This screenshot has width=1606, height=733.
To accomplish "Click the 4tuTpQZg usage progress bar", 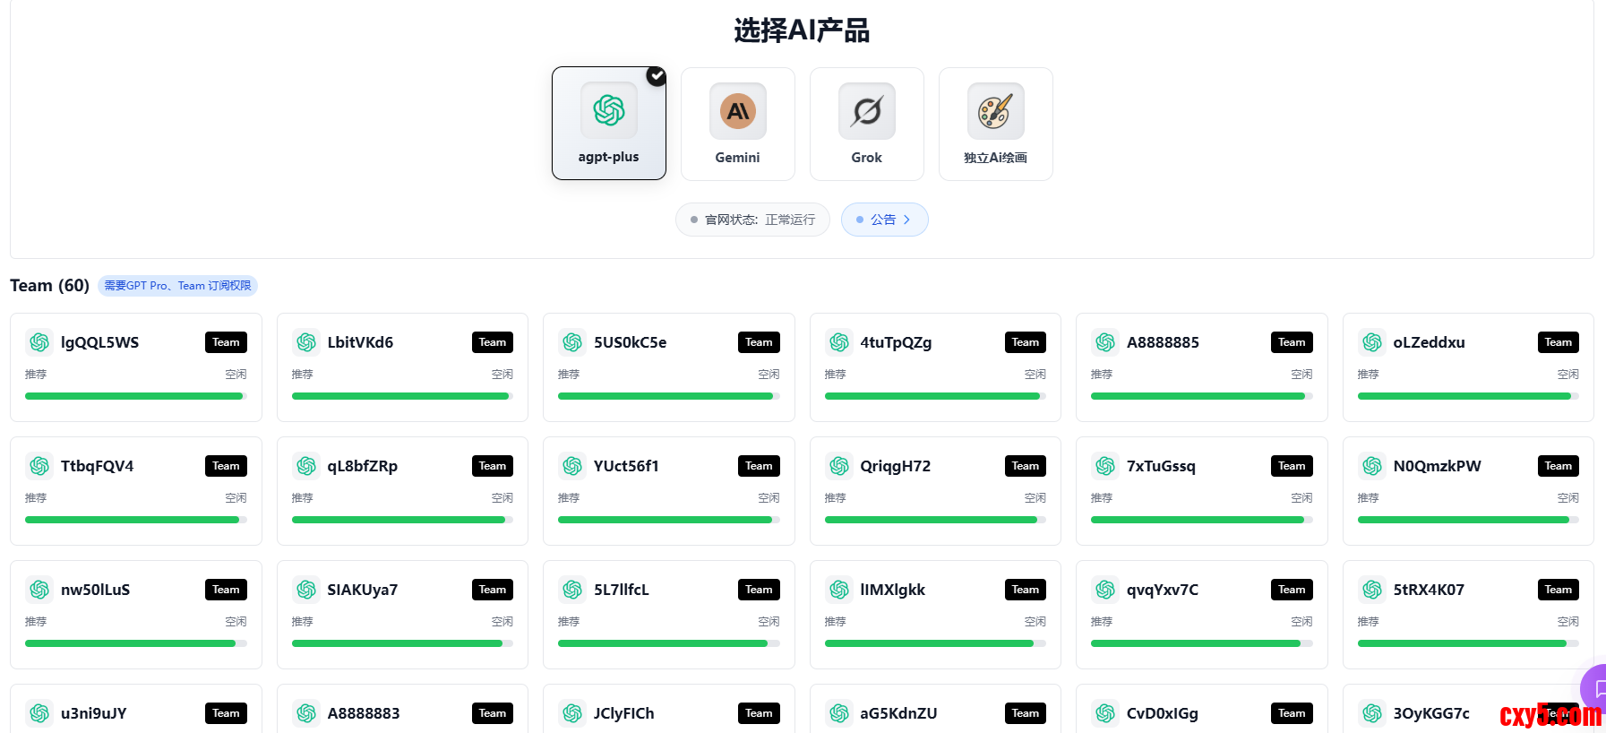I will 935,396.
